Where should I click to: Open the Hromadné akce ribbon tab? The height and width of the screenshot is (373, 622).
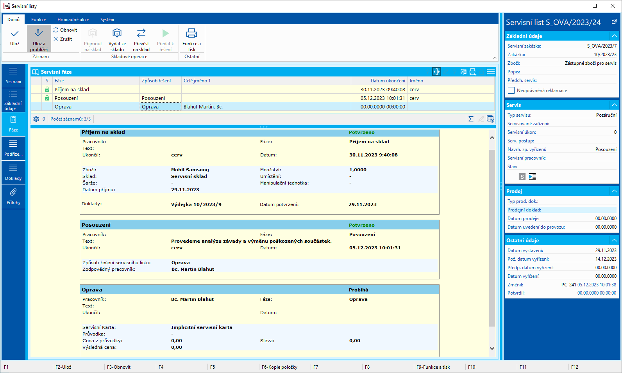pos(73,20)
